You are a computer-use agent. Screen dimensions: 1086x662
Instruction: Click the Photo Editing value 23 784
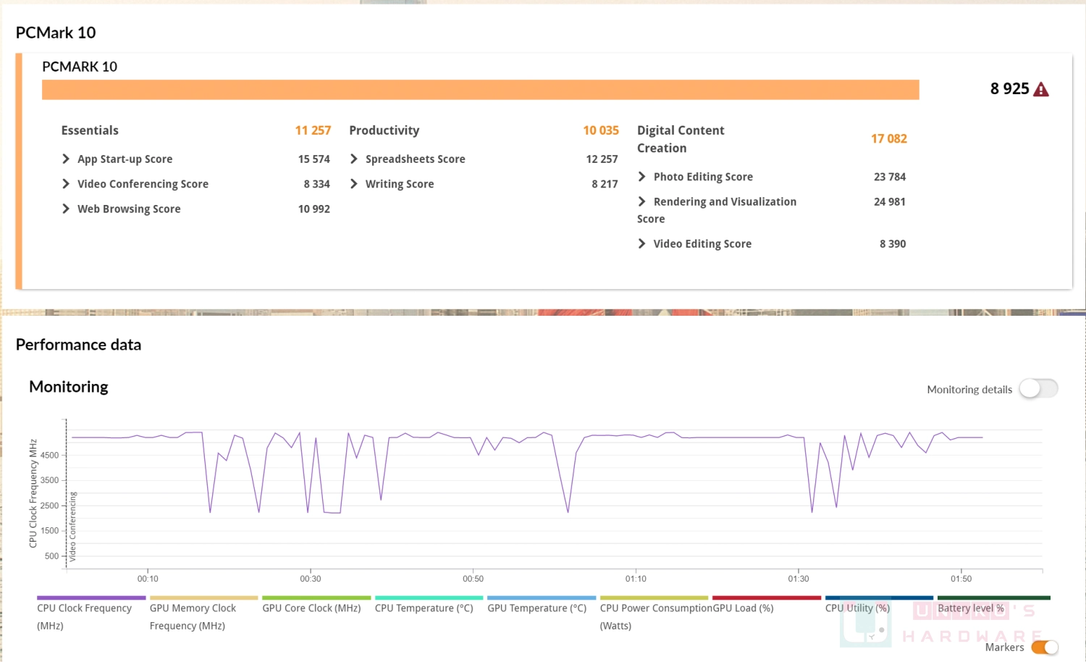click(890, 177)
